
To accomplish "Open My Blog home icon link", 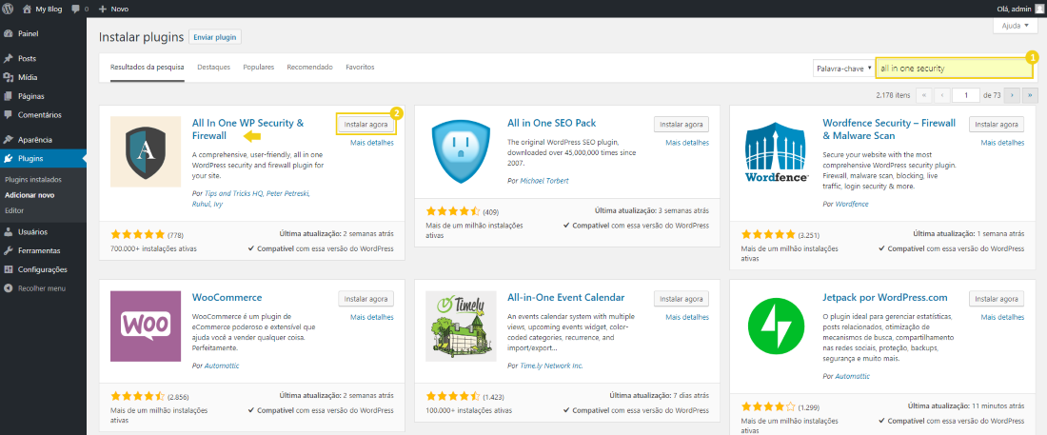I will (26, 9).
